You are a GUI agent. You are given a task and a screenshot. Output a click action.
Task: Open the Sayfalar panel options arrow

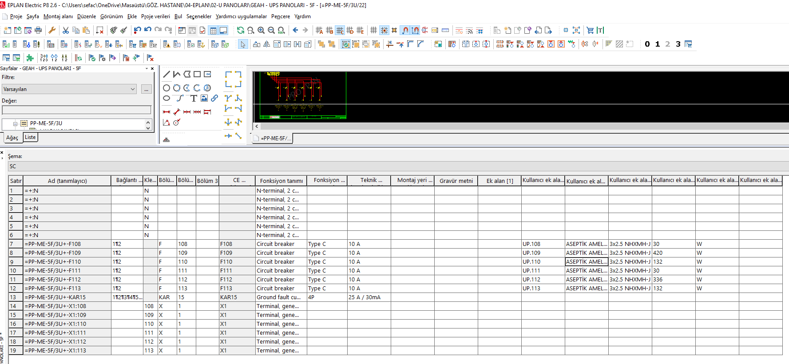click(x=147, y=68)
